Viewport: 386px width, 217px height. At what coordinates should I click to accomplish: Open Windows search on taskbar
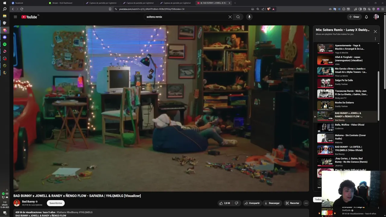[x=5, y=9]
